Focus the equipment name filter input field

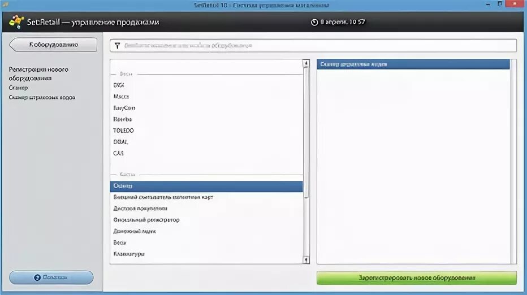[x=313, y=46]
